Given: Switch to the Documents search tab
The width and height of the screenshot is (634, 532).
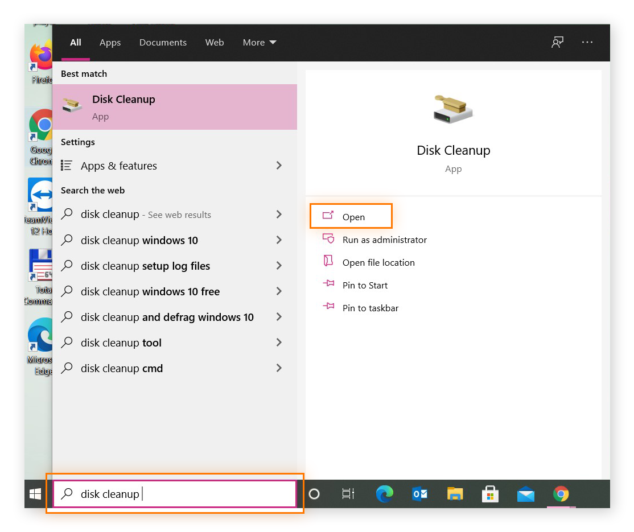Looking at the screenshot, I should click(163, 42).
